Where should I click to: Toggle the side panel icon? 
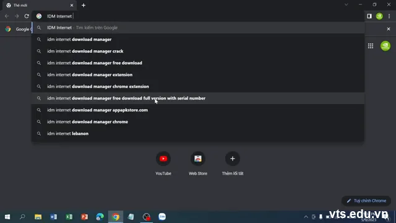(369, 16)
